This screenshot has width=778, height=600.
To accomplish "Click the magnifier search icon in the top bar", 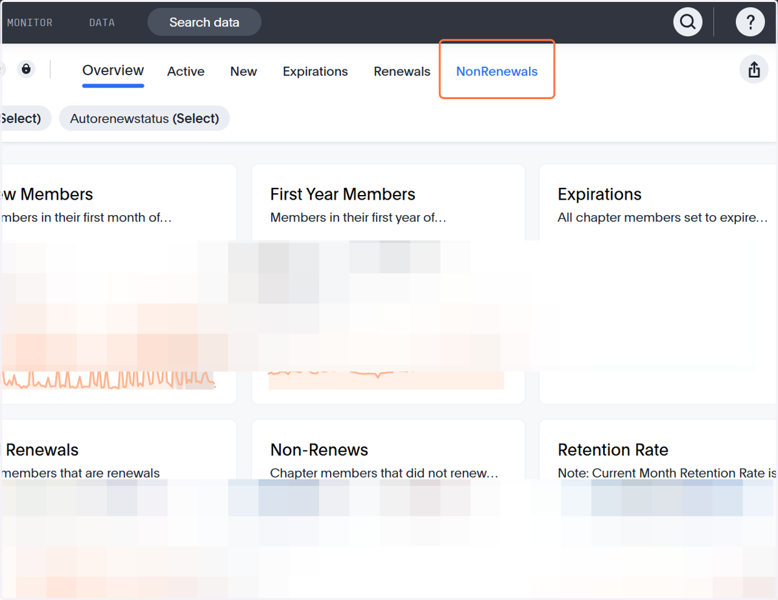I will (688, 22).
